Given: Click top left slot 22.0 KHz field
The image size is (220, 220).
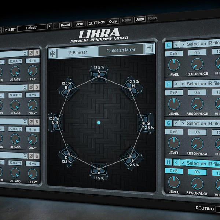Looking at the screenshot, I should (15, 61).
